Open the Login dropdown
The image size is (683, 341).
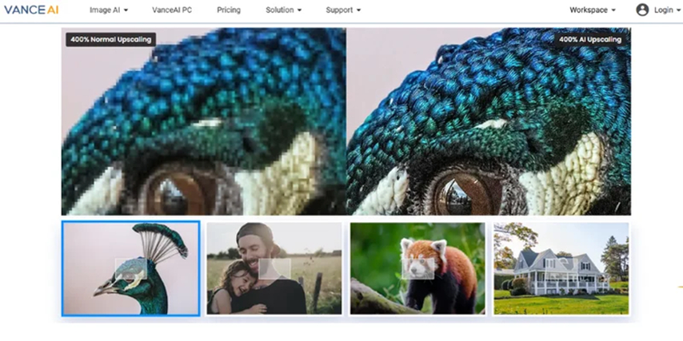[667, 10]
